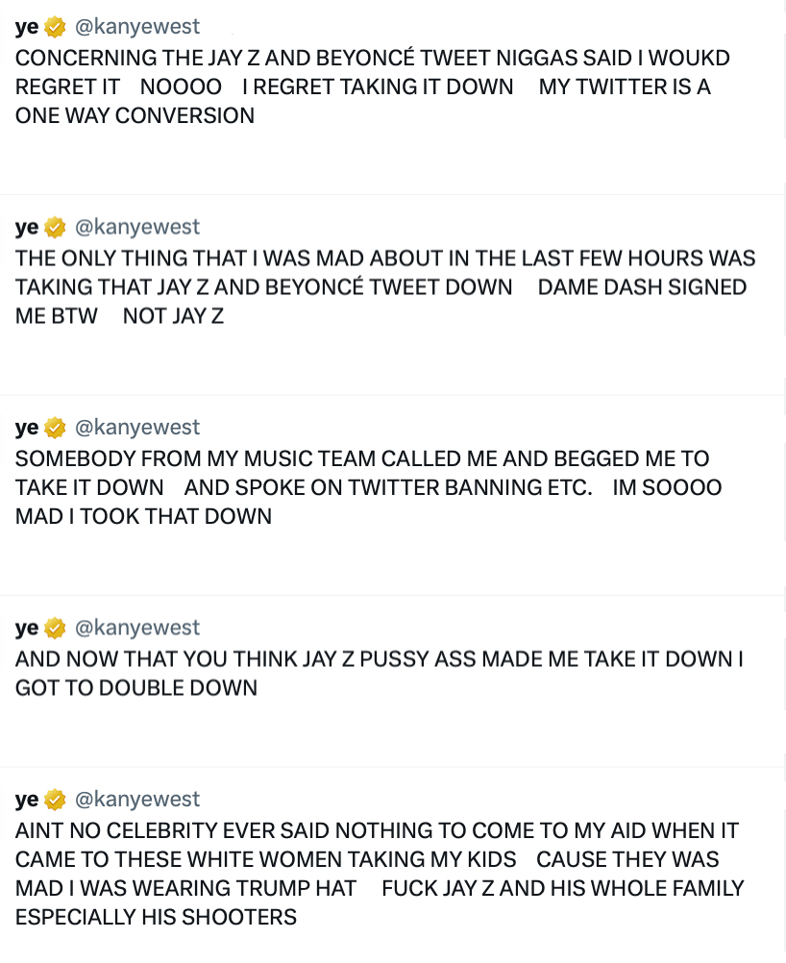
Task: Click verified badge on 'SOMEBODY FROM MY MUSIC TEAM' tweet
Action: pos(56,428)
